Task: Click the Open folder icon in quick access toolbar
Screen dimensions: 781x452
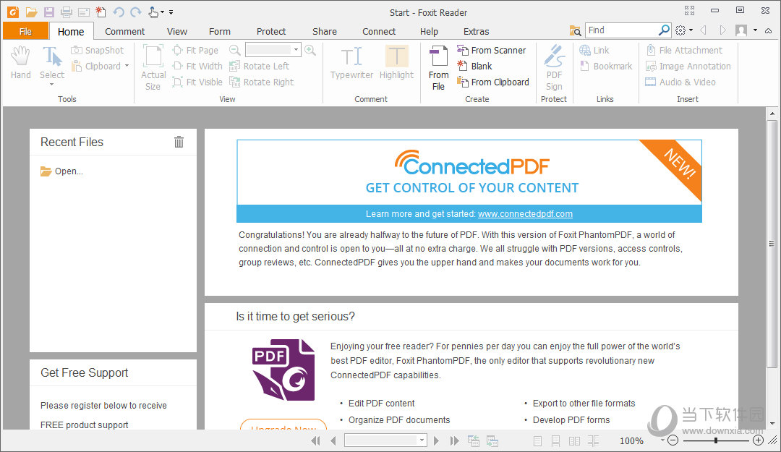Action: click(x=31, y=12)
